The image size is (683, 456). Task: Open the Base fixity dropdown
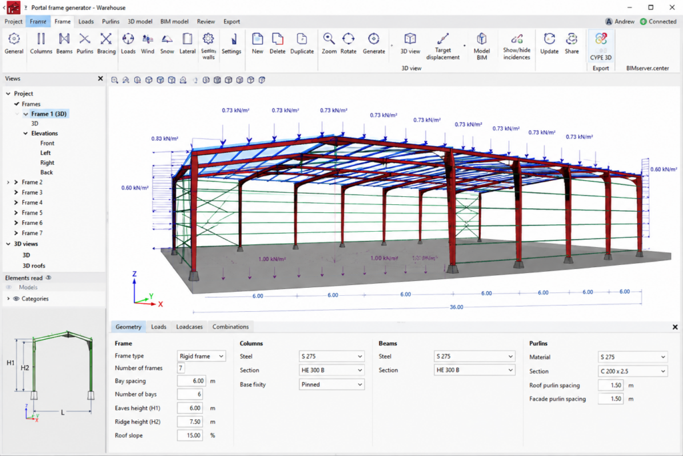331,385
